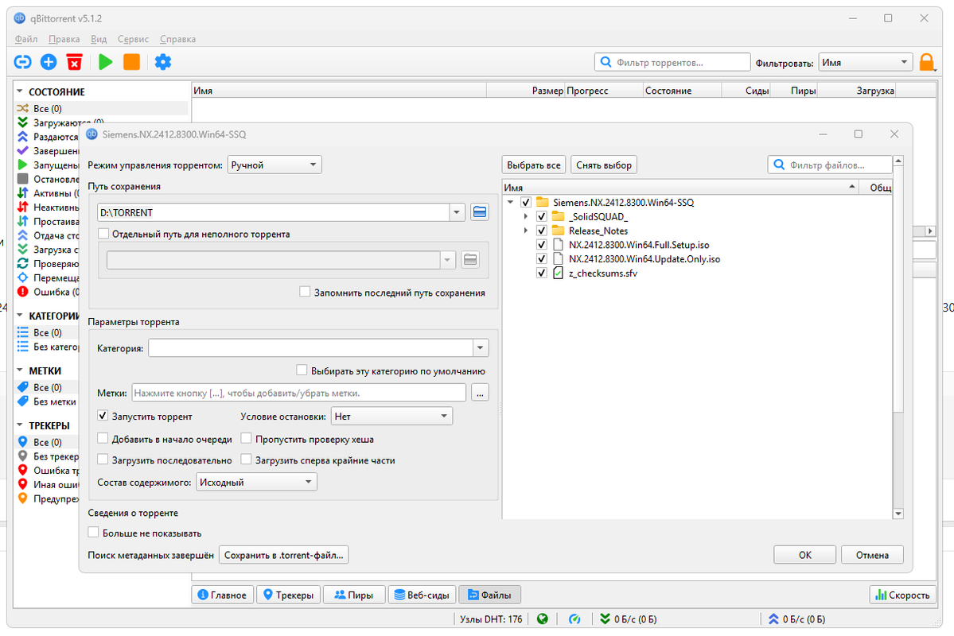Image resolution: width=954 pixels, height=636 pixels.
Task: Enable download first and last pieces first
Action: pos(247,460)
